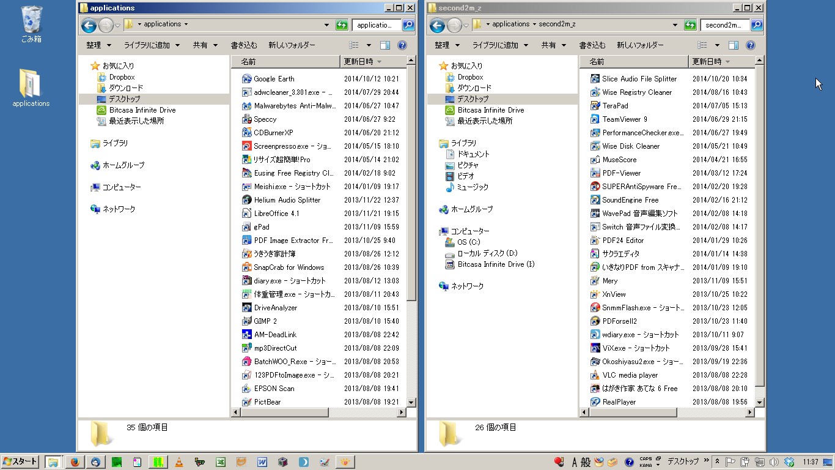
Task: Go back in second2m_z window
Action: click(x=438, y=25)
